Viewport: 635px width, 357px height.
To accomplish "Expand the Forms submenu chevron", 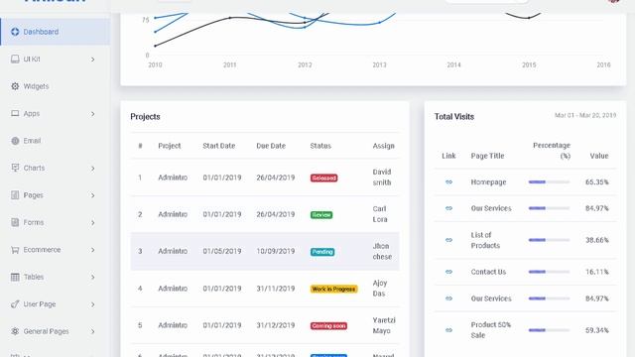I will (92, 222).
